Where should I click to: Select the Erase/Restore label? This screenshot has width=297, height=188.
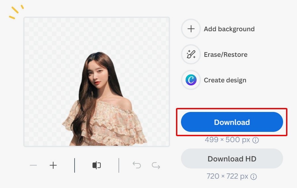[x=226, y=55]
